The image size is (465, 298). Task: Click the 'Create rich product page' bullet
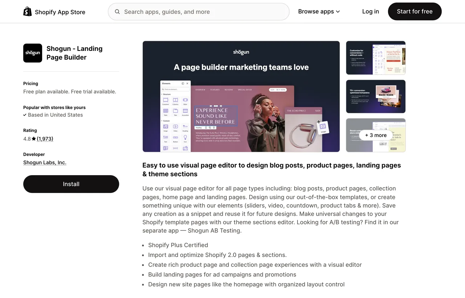tap(255, 265)
